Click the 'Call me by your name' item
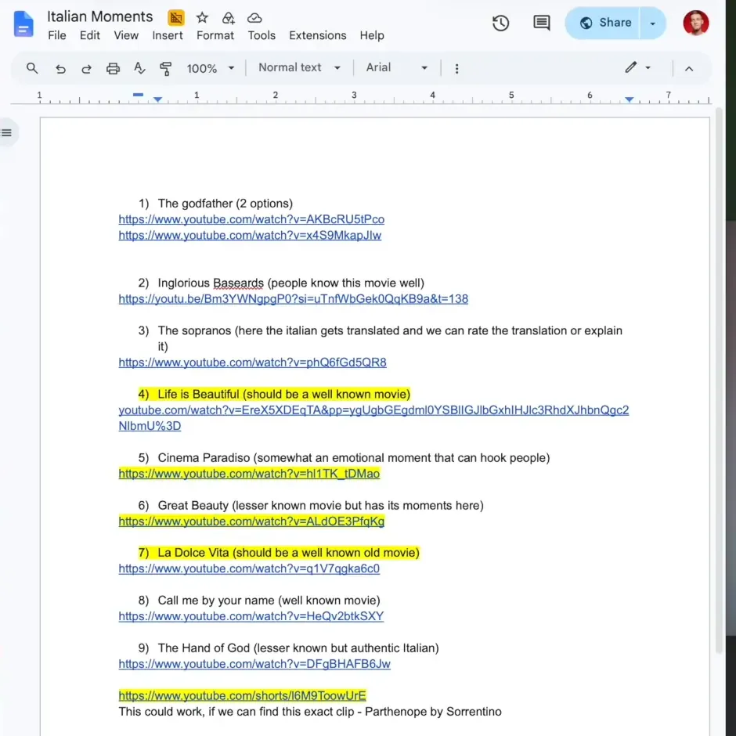Image resolution: width=736 pixels, height=736 pixels. 269,601
